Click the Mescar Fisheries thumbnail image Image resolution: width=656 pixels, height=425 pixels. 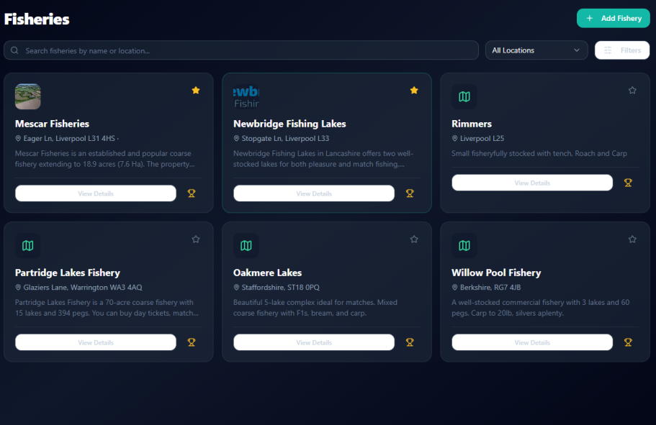coord(28,96)
